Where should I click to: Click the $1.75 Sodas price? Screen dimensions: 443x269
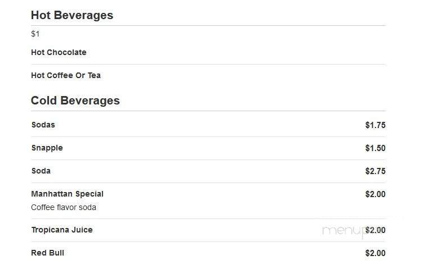pyautogui.click(x=375, y=125)
